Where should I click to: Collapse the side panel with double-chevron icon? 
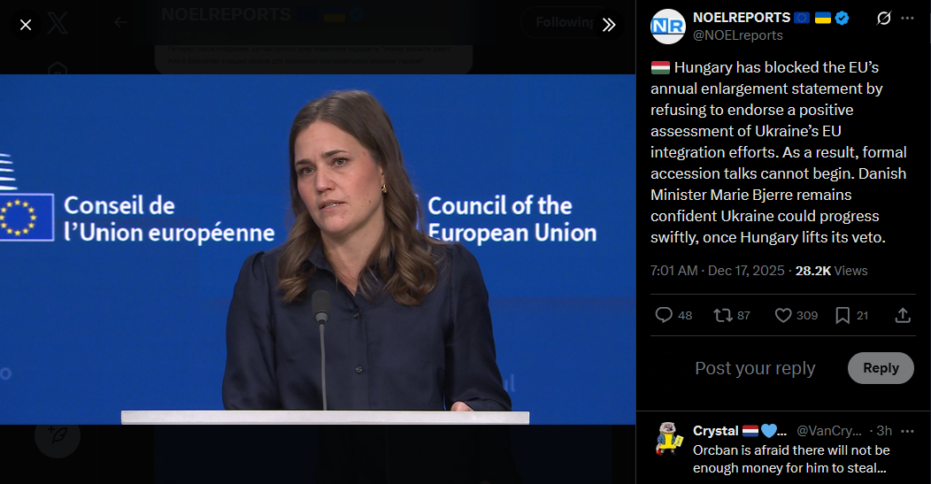coord(609,25)
